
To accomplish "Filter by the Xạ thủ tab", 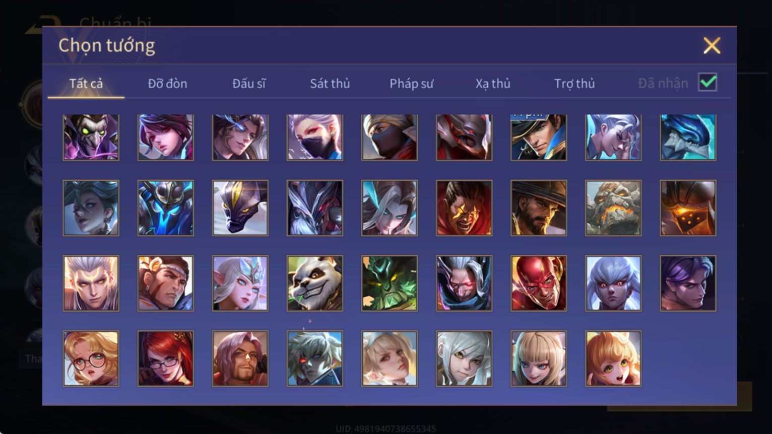I will click(x=493, y=84).
